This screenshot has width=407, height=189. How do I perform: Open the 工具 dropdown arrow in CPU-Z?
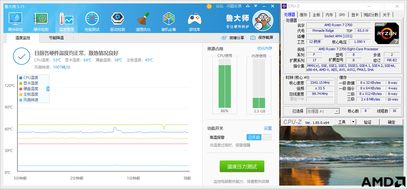pyautogui.click(x=353, y=122)
